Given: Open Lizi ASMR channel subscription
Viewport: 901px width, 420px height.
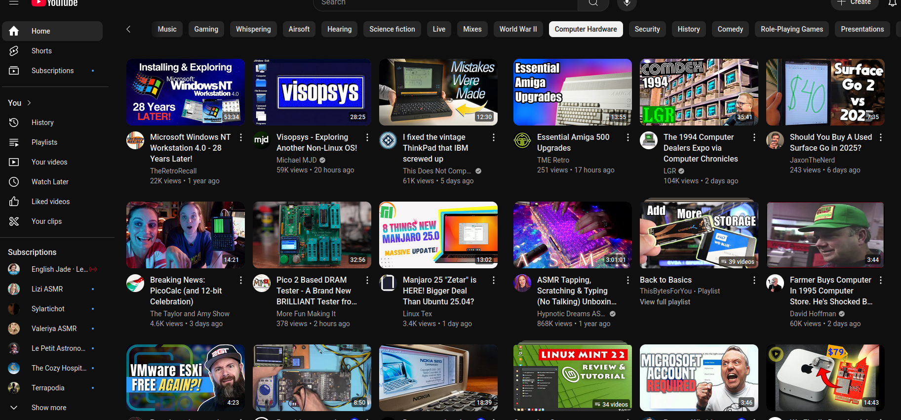Looking at the screenshot, I should (52, 289).
